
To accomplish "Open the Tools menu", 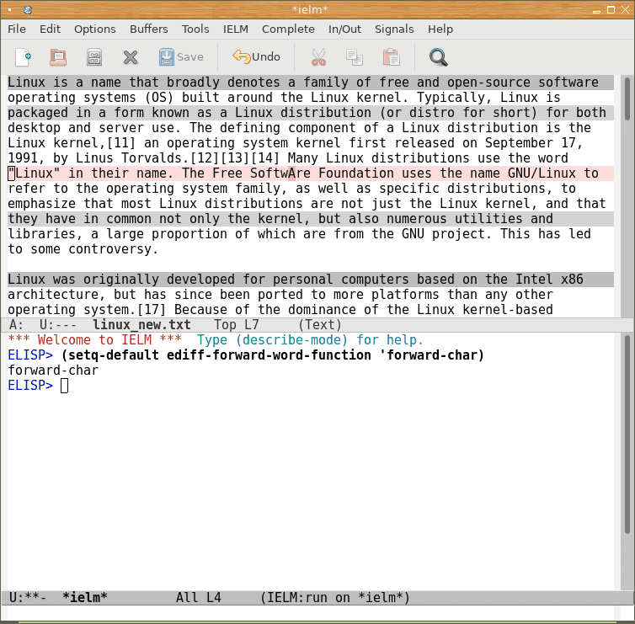I will click(x=195, y=29).
